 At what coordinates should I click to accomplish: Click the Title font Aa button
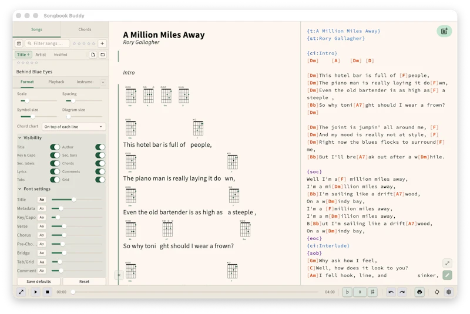tap(42, 200)
